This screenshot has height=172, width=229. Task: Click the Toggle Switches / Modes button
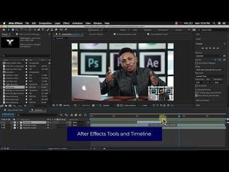click(57, 149)
